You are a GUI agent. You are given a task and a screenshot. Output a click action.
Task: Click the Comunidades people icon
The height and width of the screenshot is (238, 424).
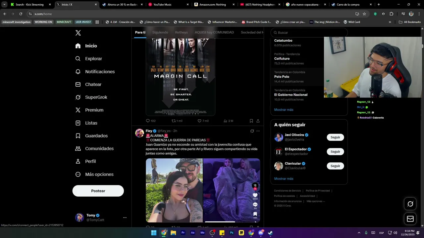pyautogui.click(x=78, y=149)
